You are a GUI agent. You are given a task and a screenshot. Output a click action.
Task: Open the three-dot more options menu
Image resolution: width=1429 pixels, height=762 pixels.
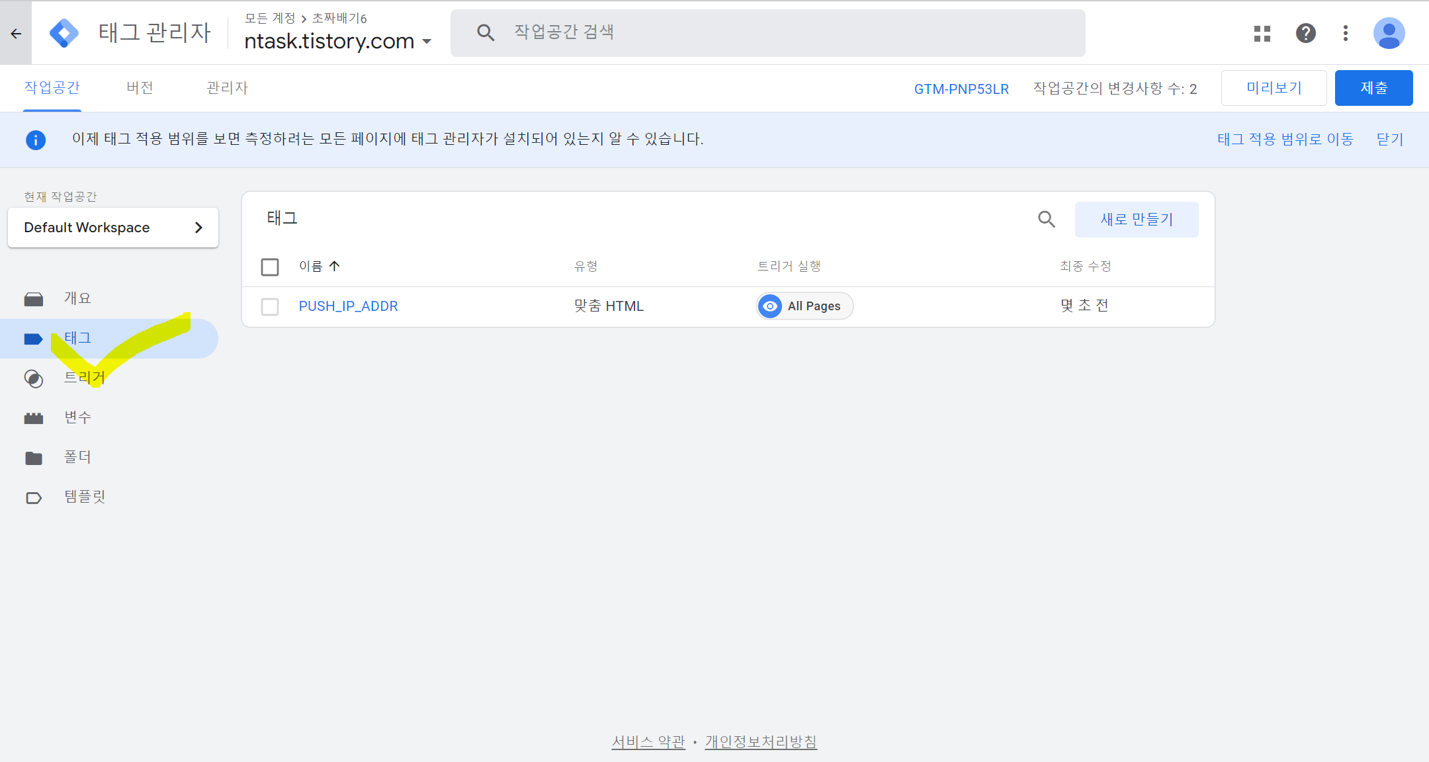click(x=1346, y=33)
